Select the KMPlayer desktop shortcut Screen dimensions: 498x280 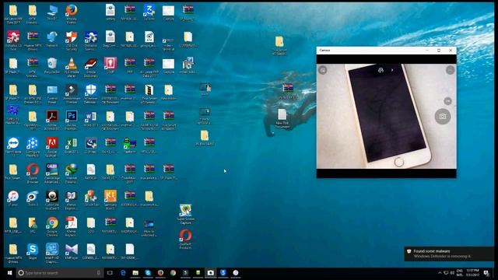pyautogui.click(x=72, y=251)
